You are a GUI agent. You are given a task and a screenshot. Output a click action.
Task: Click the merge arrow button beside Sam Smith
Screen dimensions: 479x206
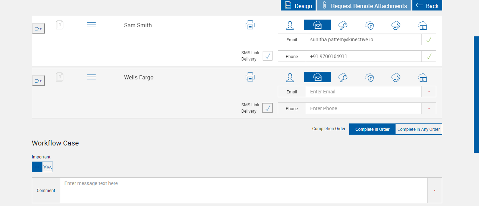(39, 28)
